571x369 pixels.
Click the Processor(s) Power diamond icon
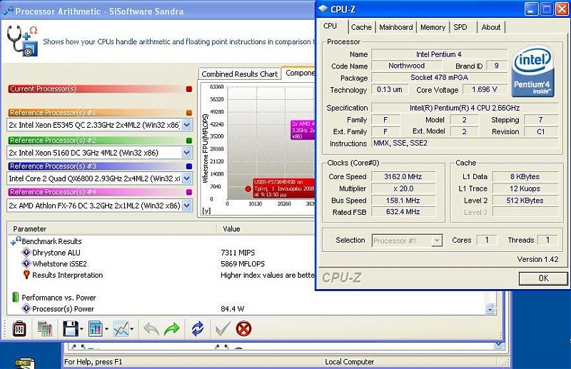point(26,308)
